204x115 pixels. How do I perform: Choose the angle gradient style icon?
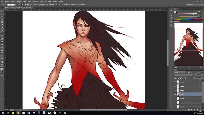point(25,5)
